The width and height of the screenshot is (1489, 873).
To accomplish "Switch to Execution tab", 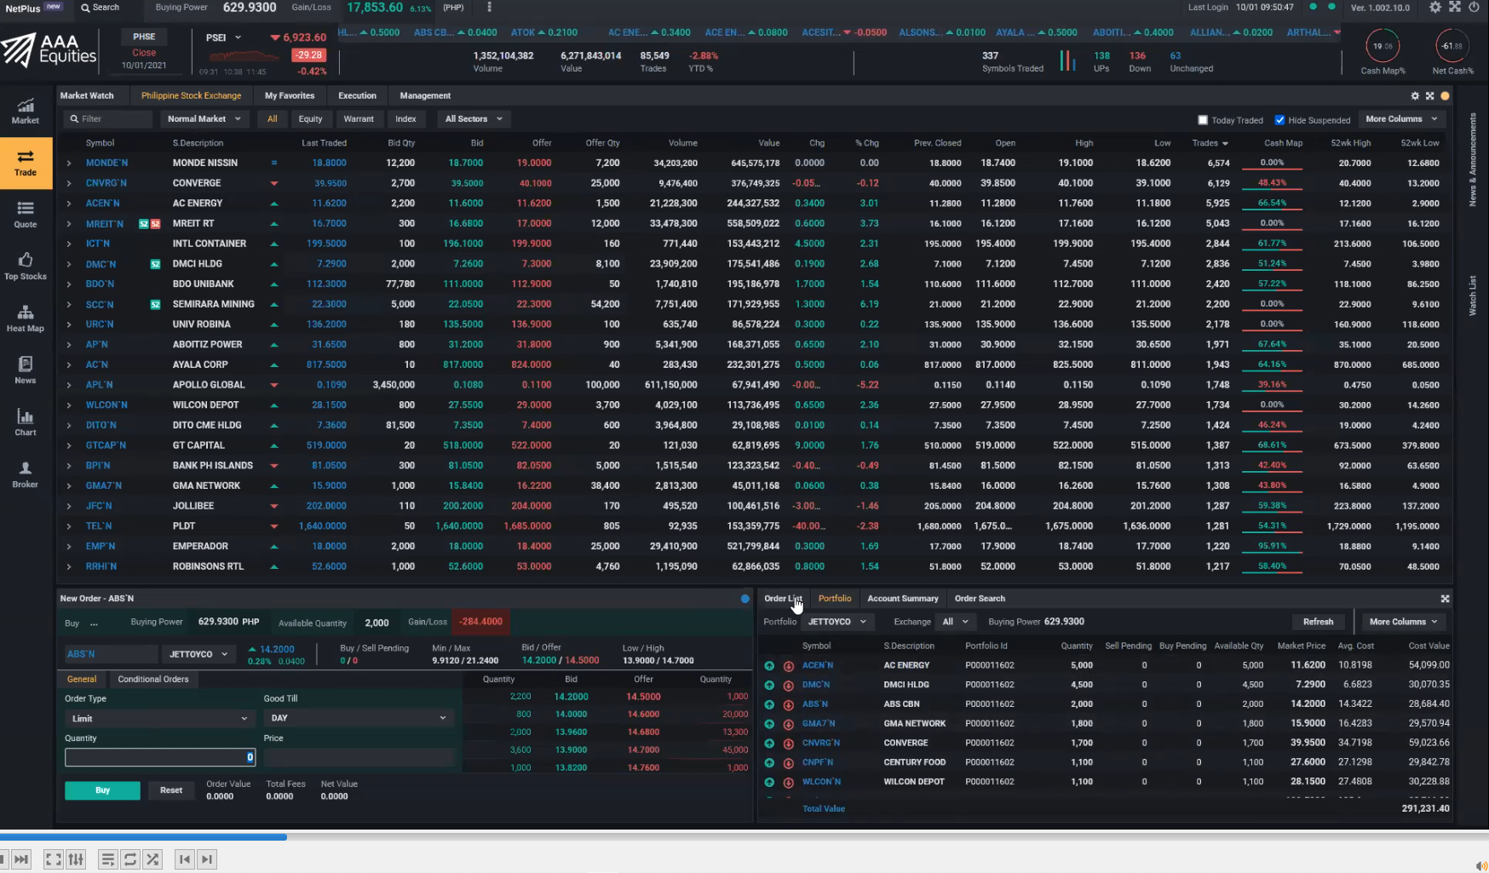I will (357, 96).
